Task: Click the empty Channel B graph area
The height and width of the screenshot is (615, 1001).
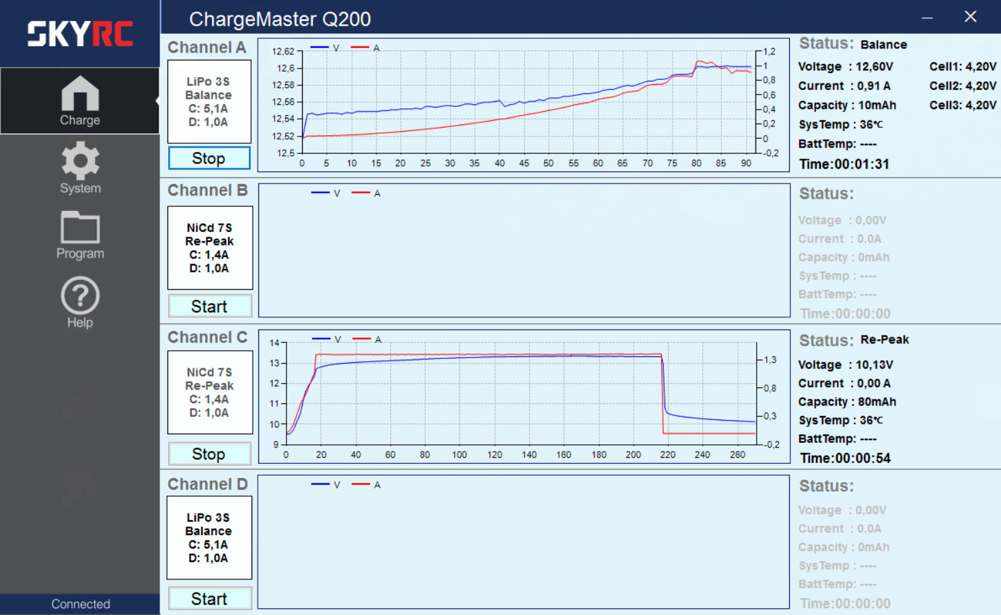Action: click(x=523, y=250)
